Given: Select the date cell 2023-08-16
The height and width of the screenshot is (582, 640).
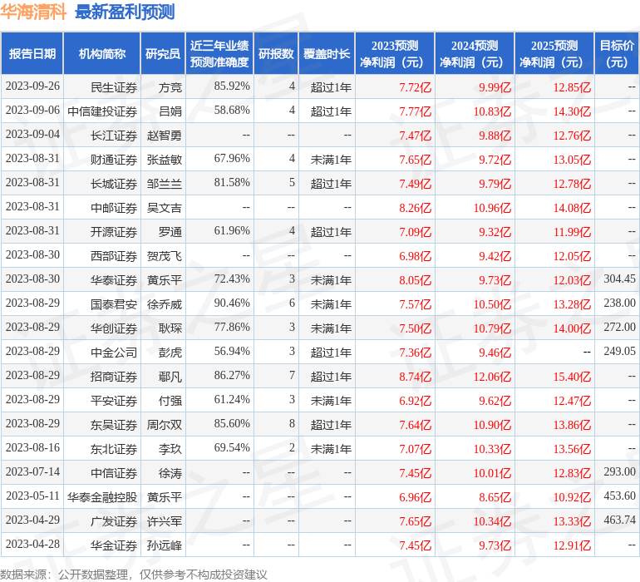Looking at the screenshot, I should pyautogui.click(x=32, y=447).
